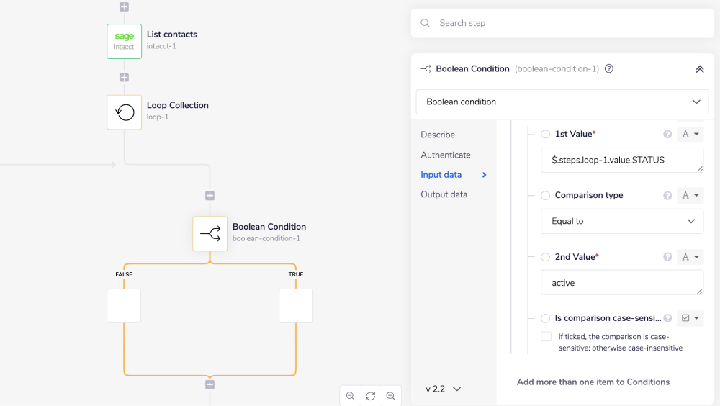Zoom in on the workflow canvas
The height and width of the screenshot is (406, 720).
[x=390, y=396]
